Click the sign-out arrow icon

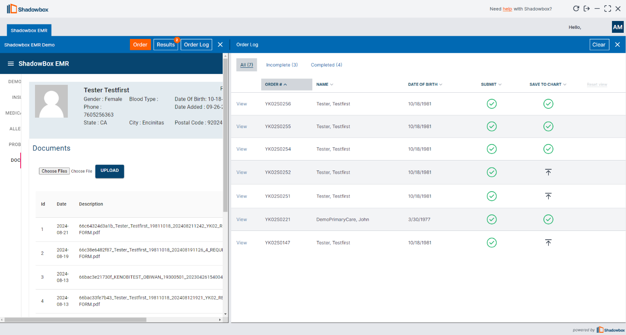pyautogui.click(x=587, y=9)
